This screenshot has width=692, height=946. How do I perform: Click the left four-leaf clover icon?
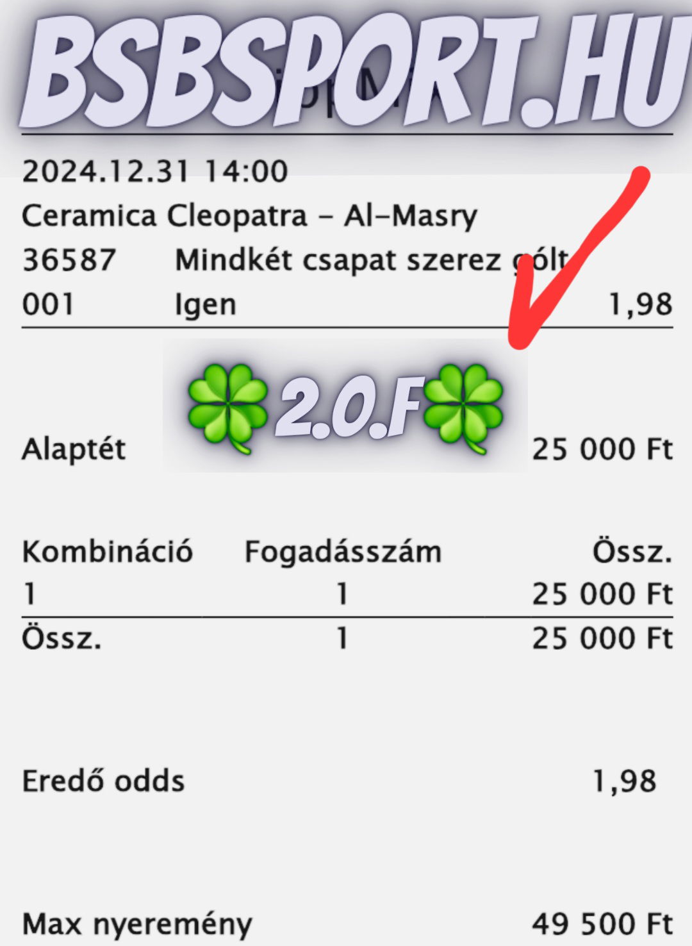(x=227, y=408)
